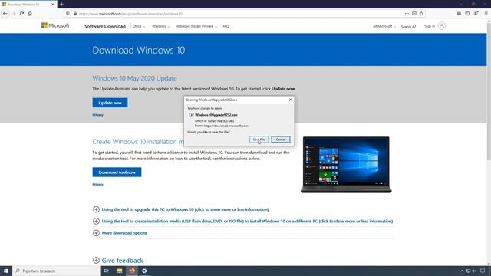The height and width of the screenshot is (276, 491).
Task: Expand the Office dropdown menu
Action: coord(139,26)
